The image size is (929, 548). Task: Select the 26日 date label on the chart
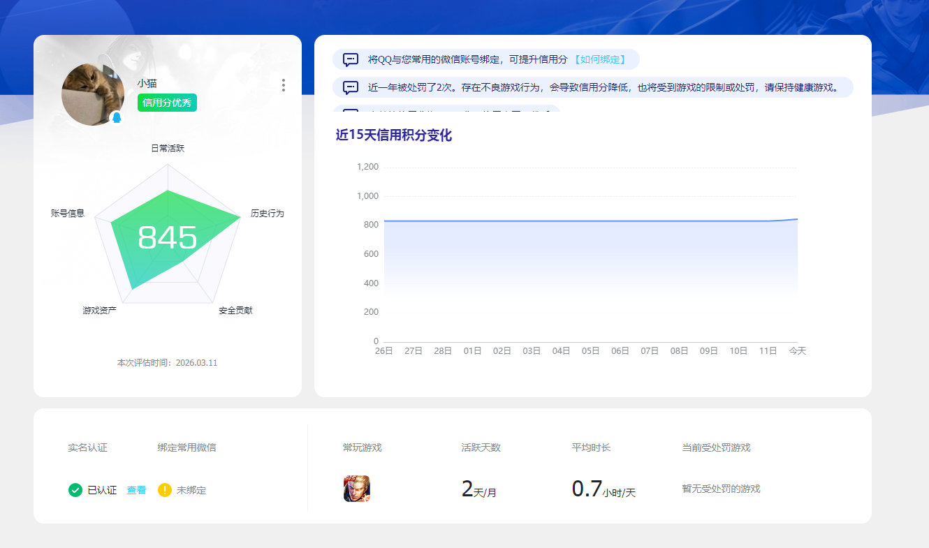point(383,351)
